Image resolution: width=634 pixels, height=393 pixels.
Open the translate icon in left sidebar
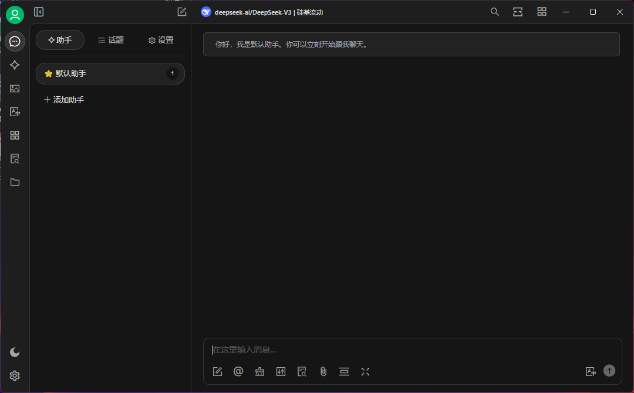pos(15,112)
